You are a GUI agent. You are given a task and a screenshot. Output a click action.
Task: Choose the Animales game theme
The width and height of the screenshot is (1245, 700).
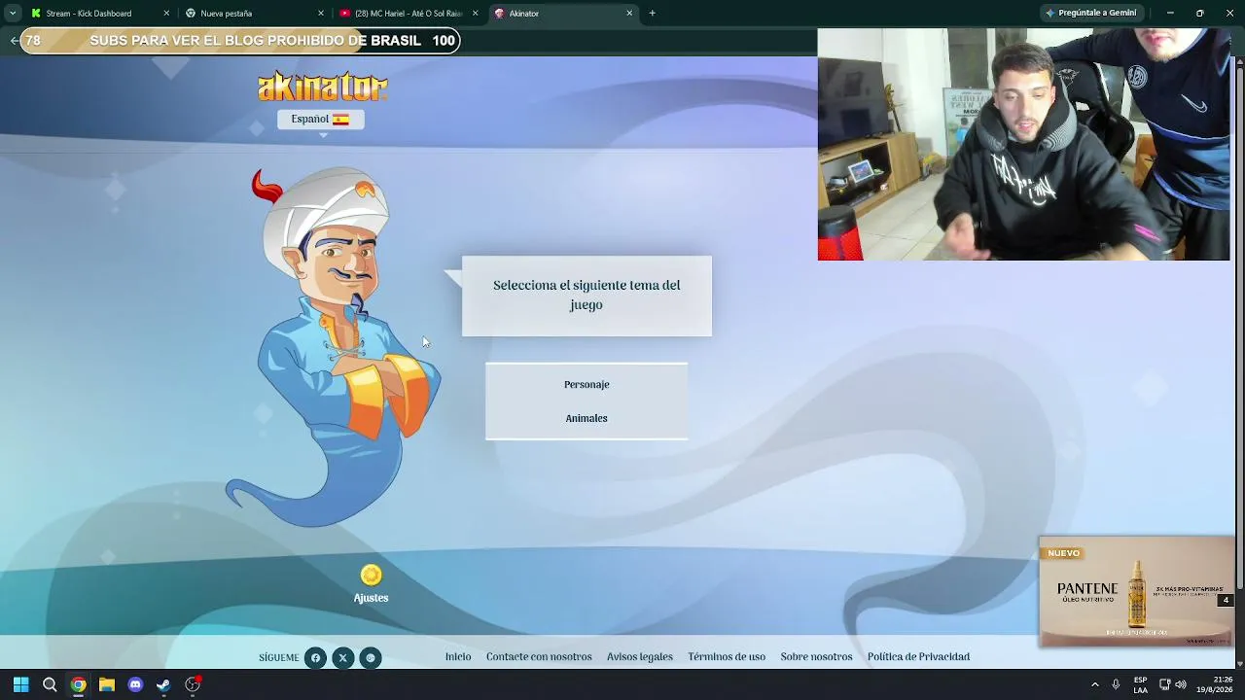(x=587, y=418)
